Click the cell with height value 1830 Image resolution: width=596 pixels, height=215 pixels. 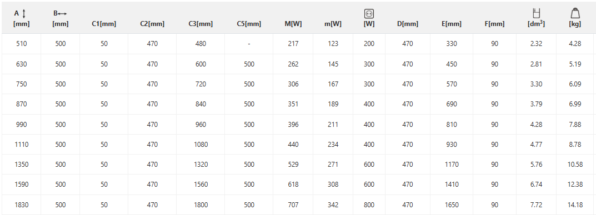point(22,205)
